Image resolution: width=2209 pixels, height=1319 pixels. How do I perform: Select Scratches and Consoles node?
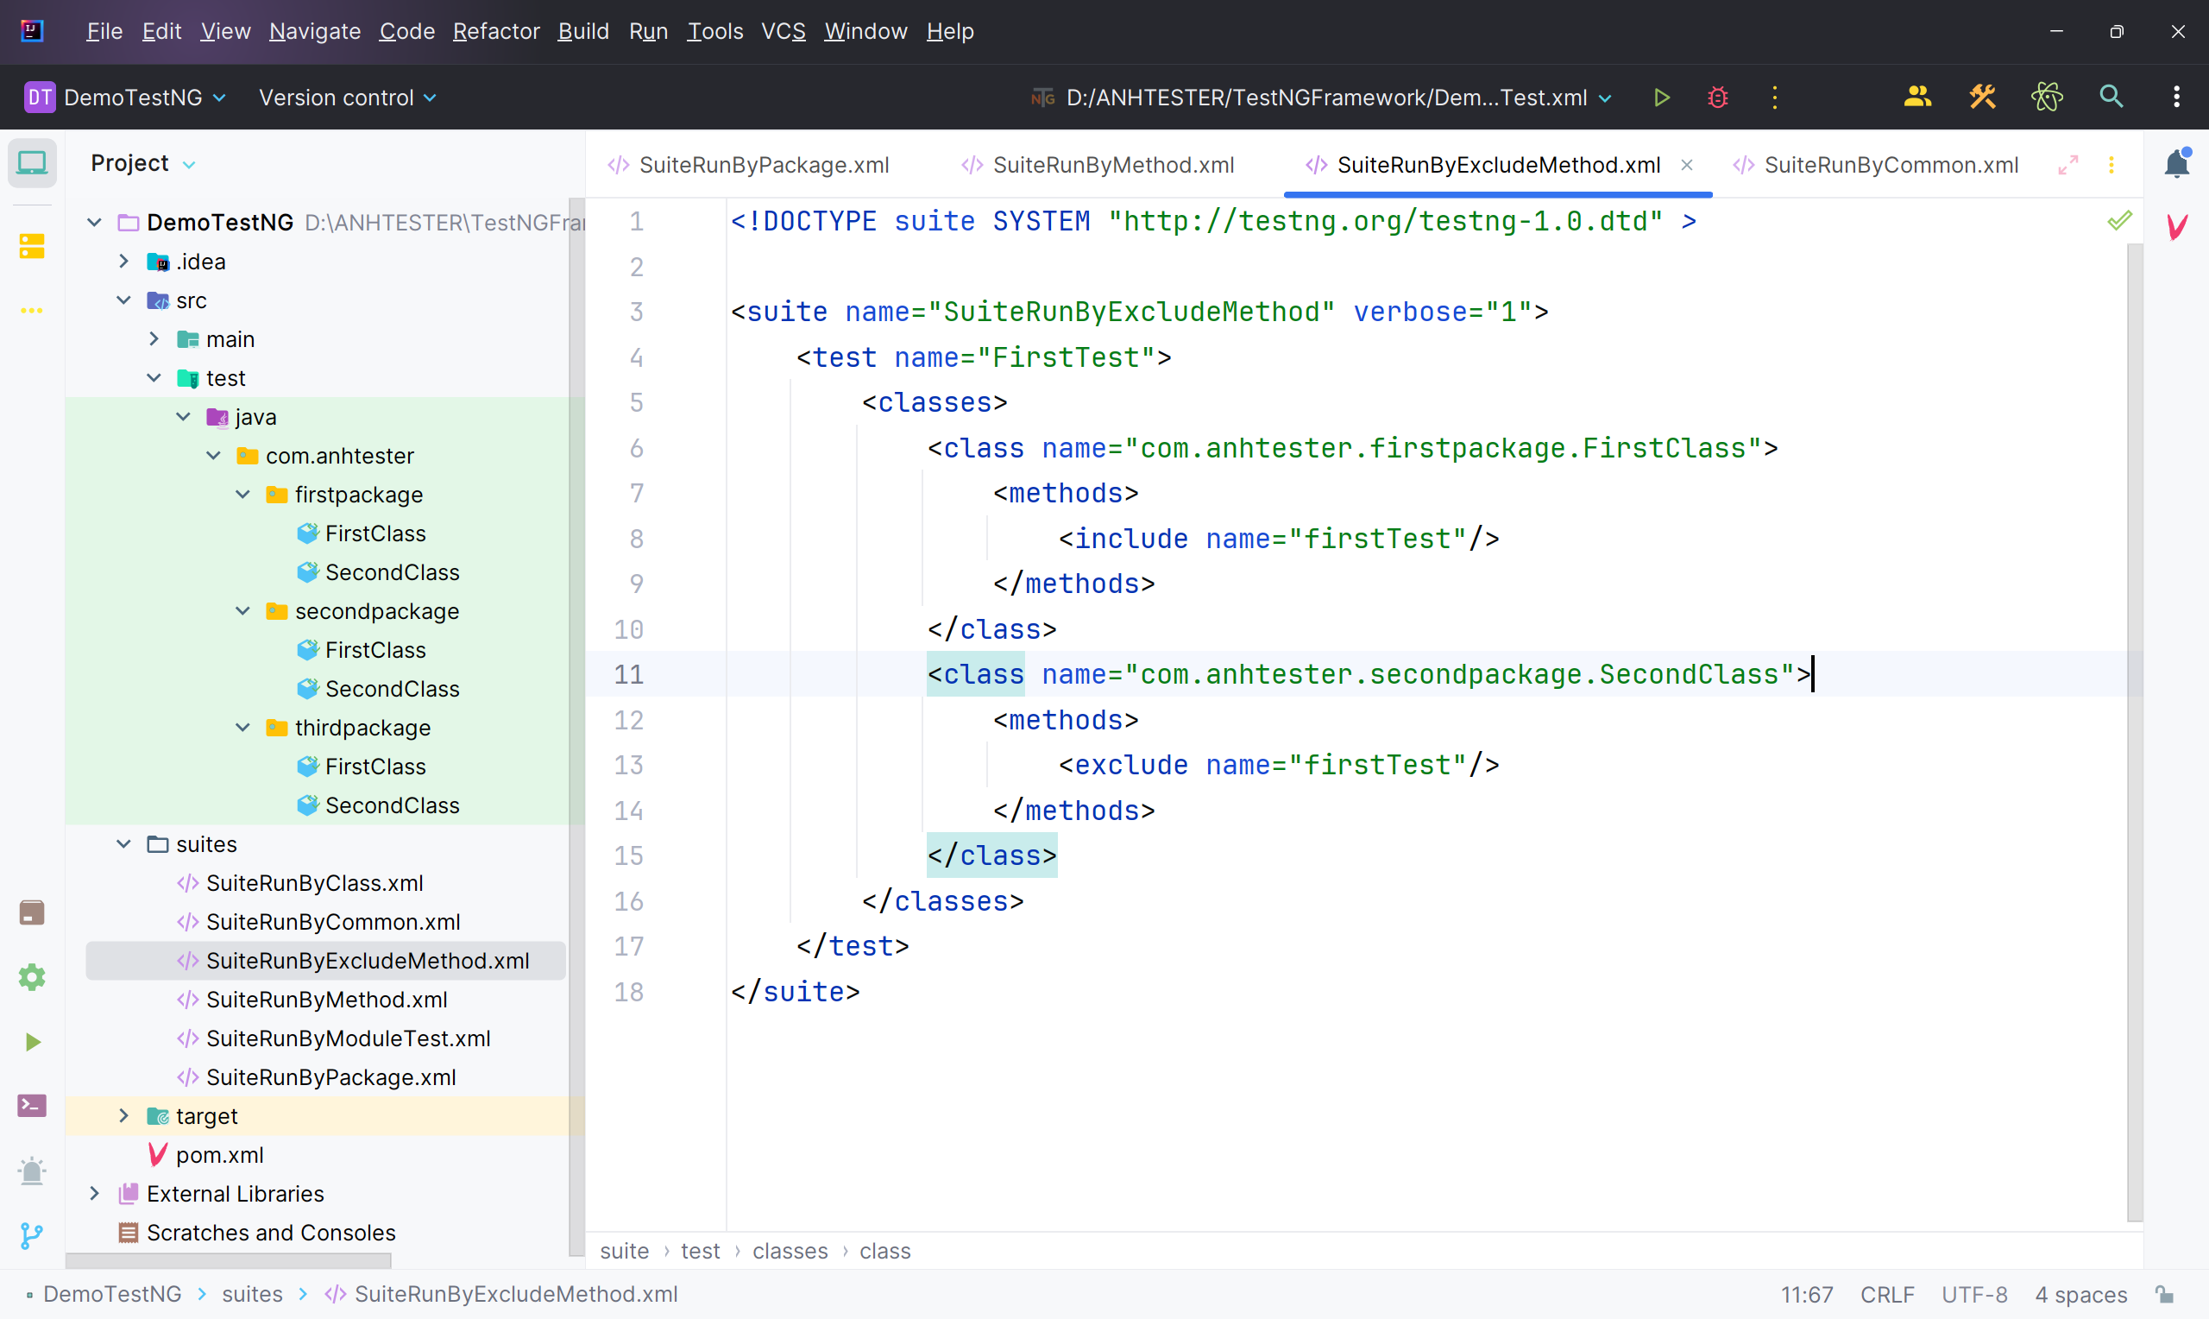pos(271,1233)
